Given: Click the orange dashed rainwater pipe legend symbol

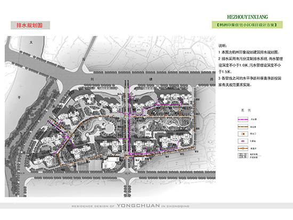Looking at the screenshot, I should tap(243, 127).
